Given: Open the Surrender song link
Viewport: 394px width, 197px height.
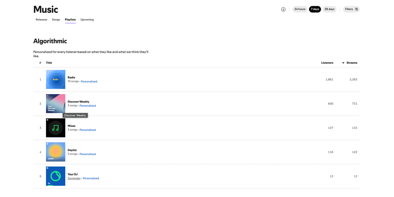Looking at the screenshot, I should pyautogui.click(x=74, y=178).
